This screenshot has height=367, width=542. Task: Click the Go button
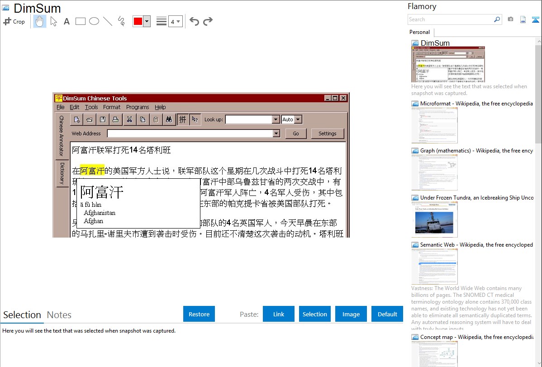pyautogui.click(x=296, y=133)
